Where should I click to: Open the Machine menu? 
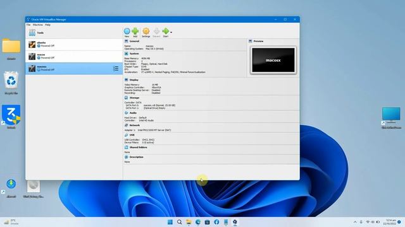coord(38,25)
